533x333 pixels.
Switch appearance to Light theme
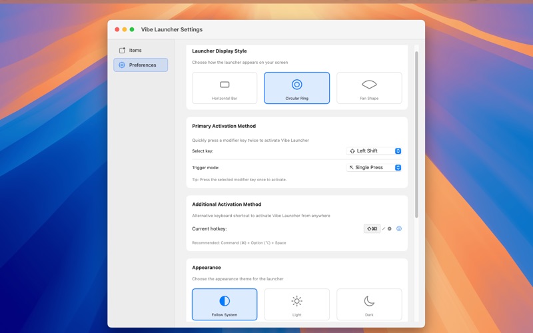(x=296, y=304)
